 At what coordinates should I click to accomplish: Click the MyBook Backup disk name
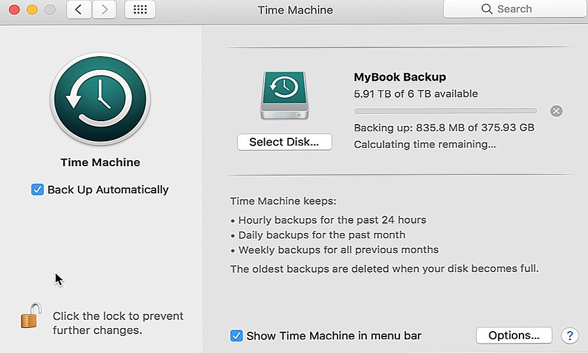(399, 77)
